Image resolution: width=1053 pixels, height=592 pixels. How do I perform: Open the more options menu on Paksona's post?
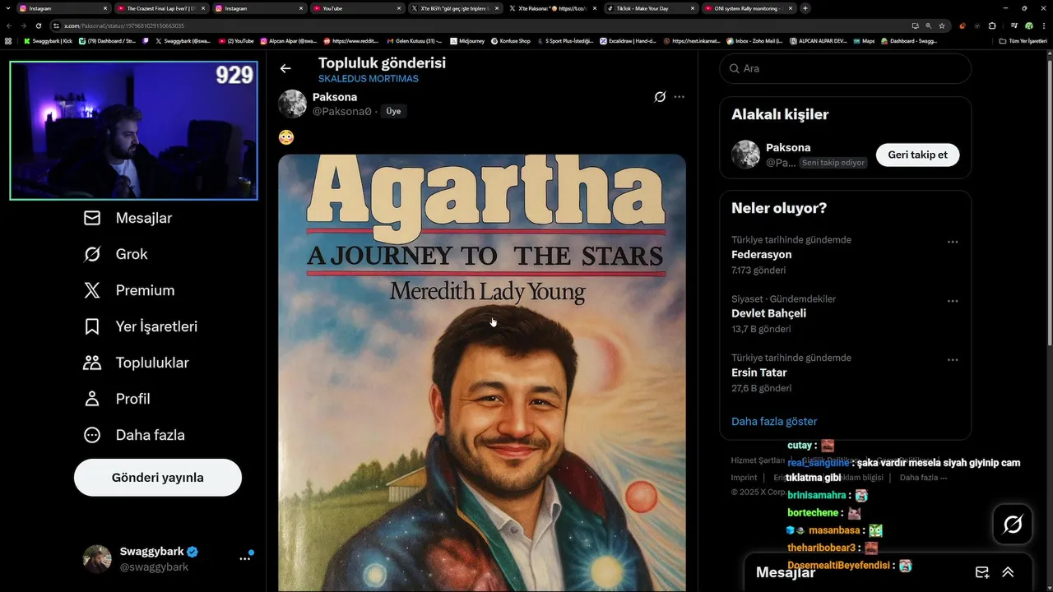click(679, 97)
